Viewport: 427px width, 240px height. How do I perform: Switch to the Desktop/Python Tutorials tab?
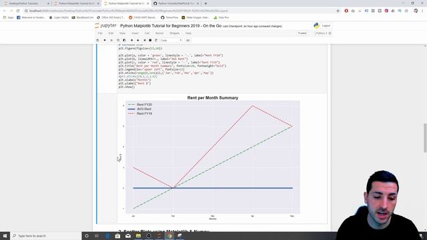(26, 3)
